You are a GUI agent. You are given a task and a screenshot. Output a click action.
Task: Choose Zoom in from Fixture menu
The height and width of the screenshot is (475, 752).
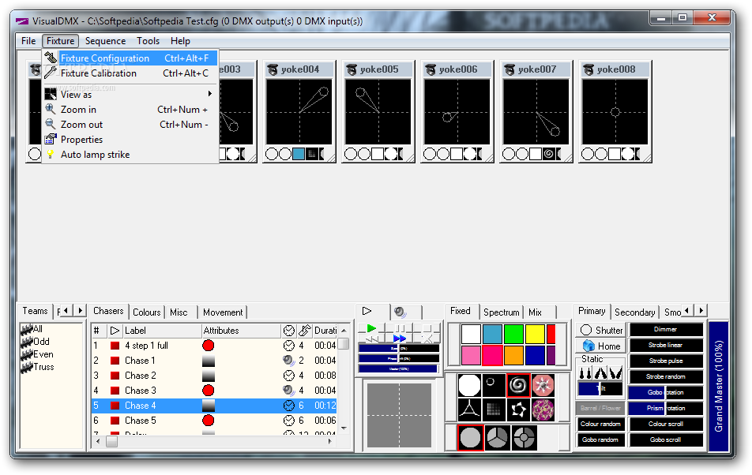click(130, 109)
